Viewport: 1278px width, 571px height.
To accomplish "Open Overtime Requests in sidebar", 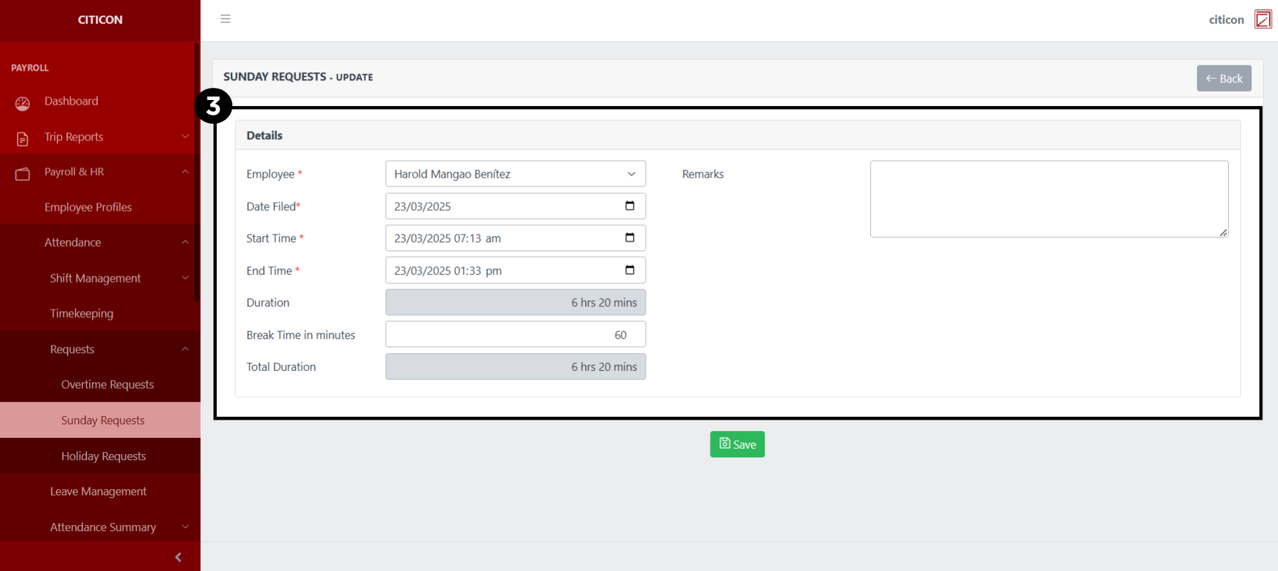I will 107,384.
